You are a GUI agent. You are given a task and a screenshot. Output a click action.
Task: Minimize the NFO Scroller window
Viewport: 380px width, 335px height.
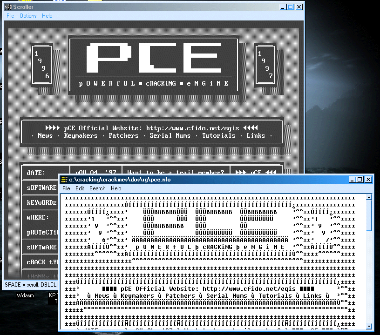283,7
